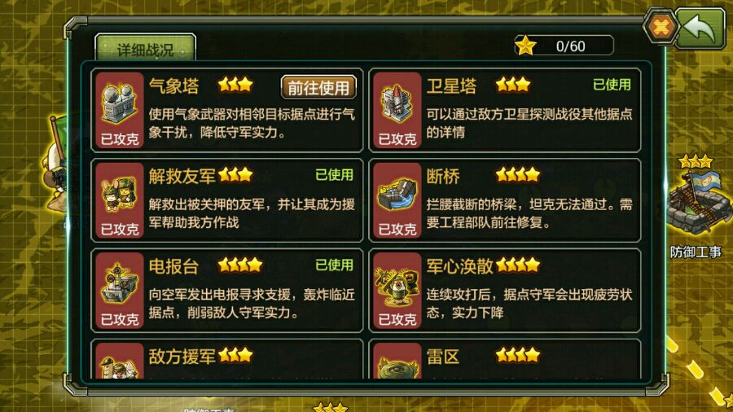The image size is (733, 412).
Task: Select the 军心涣散 card title
Action: click(x=459, y=266)
